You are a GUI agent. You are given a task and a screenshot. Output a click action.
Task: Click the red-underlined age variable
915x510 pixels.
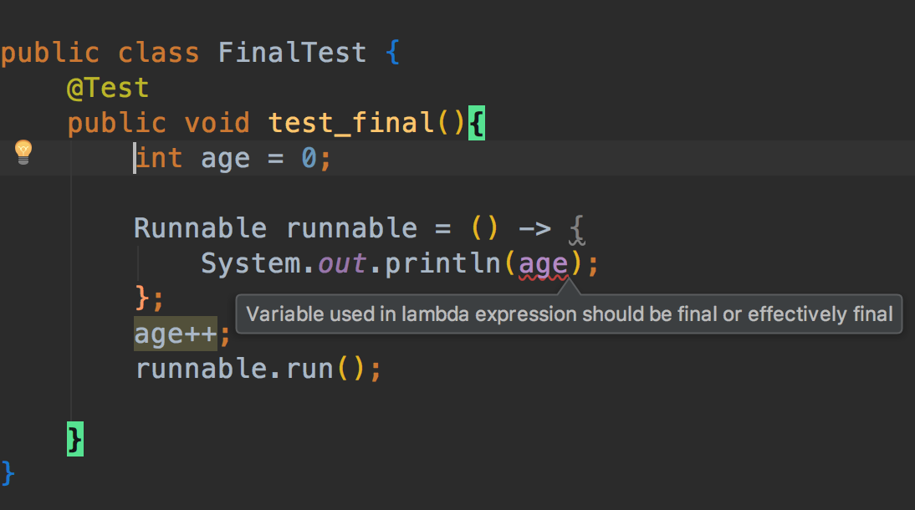coord(544,264)
